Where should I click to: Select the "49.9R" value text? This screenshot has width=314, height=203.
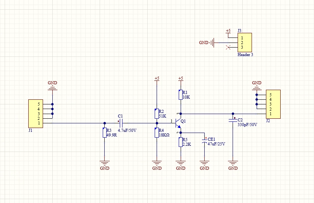[x=112, y=135]
